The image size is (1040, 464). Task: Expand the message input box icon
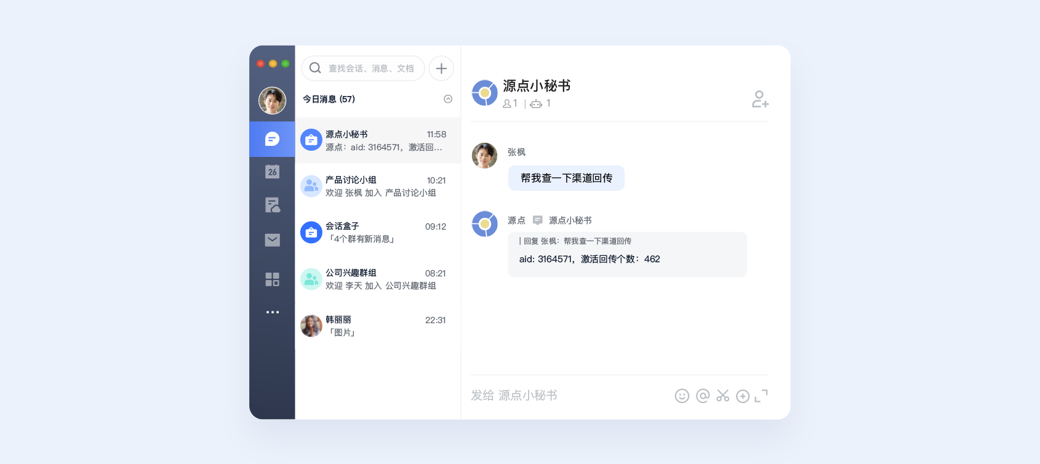[x=761, y=396]
